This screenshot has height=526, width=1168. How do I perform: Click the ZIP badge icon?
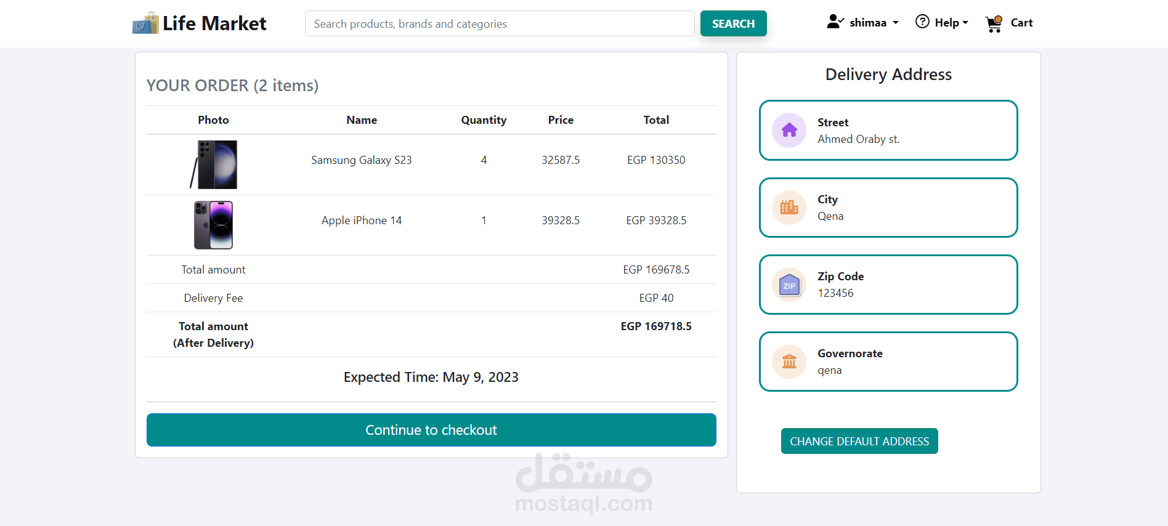(789, 285)
